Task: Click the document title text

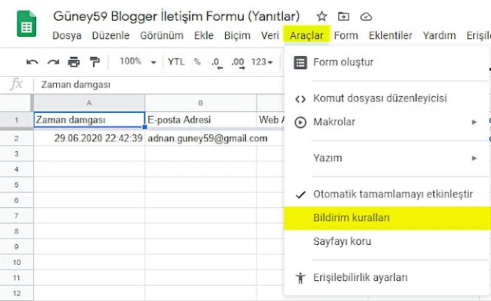Action: click(x=176, y=16)
